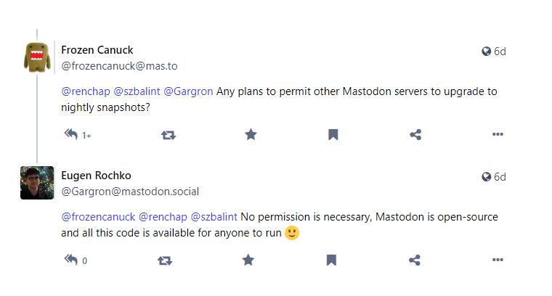Boost Frozen Canuck's post
This screenshot has height=296, width=552.
point(169,135)
